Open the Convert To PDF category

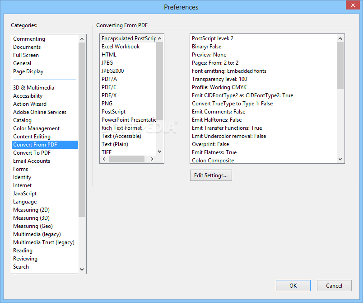(32, 153)
